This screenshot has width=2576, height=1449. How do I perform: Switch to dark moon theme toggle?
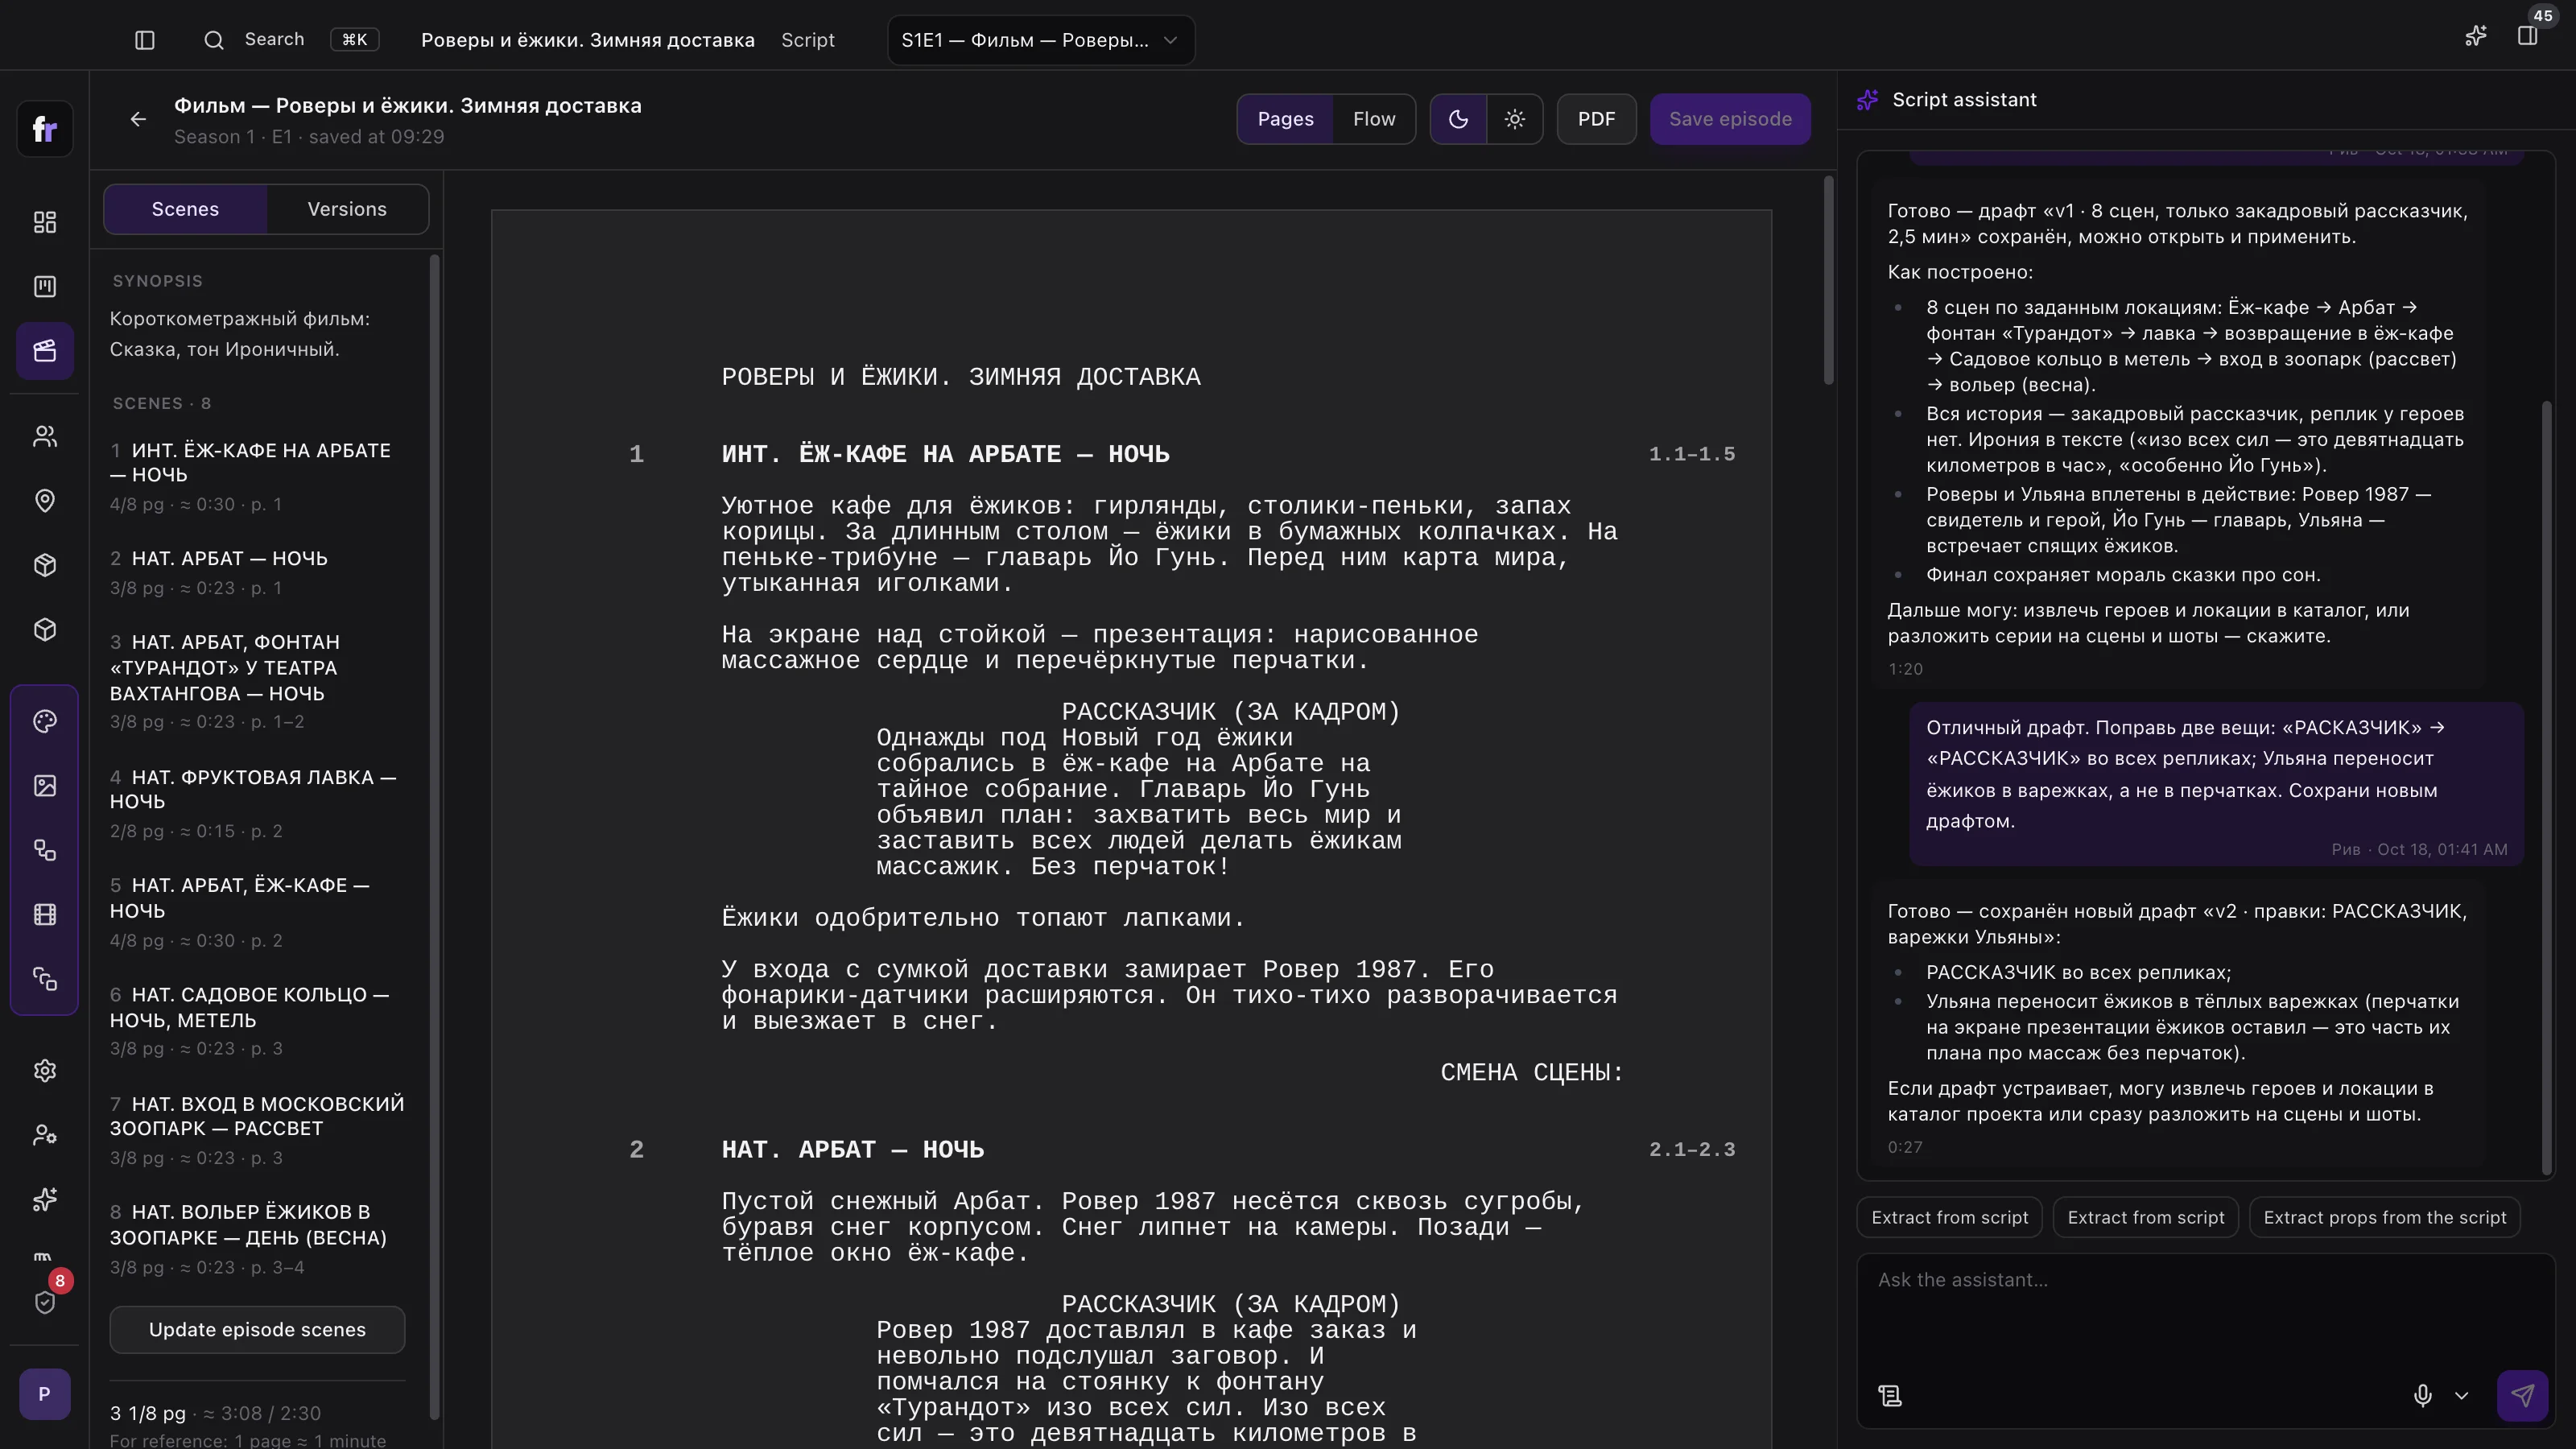(1458, 119)
